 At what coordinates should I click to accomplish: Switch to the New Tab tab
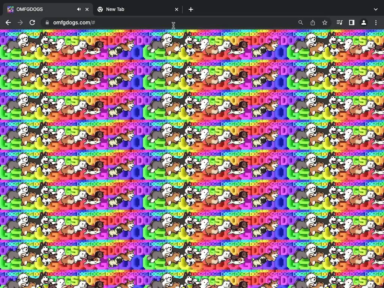tap(138, 9)
